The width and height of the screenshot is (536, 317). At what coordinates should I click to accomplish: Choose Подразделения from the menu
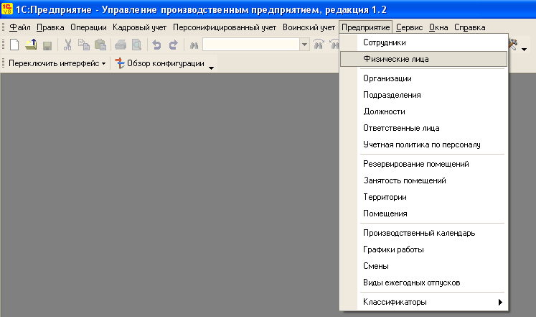click(x=424, y=95)
